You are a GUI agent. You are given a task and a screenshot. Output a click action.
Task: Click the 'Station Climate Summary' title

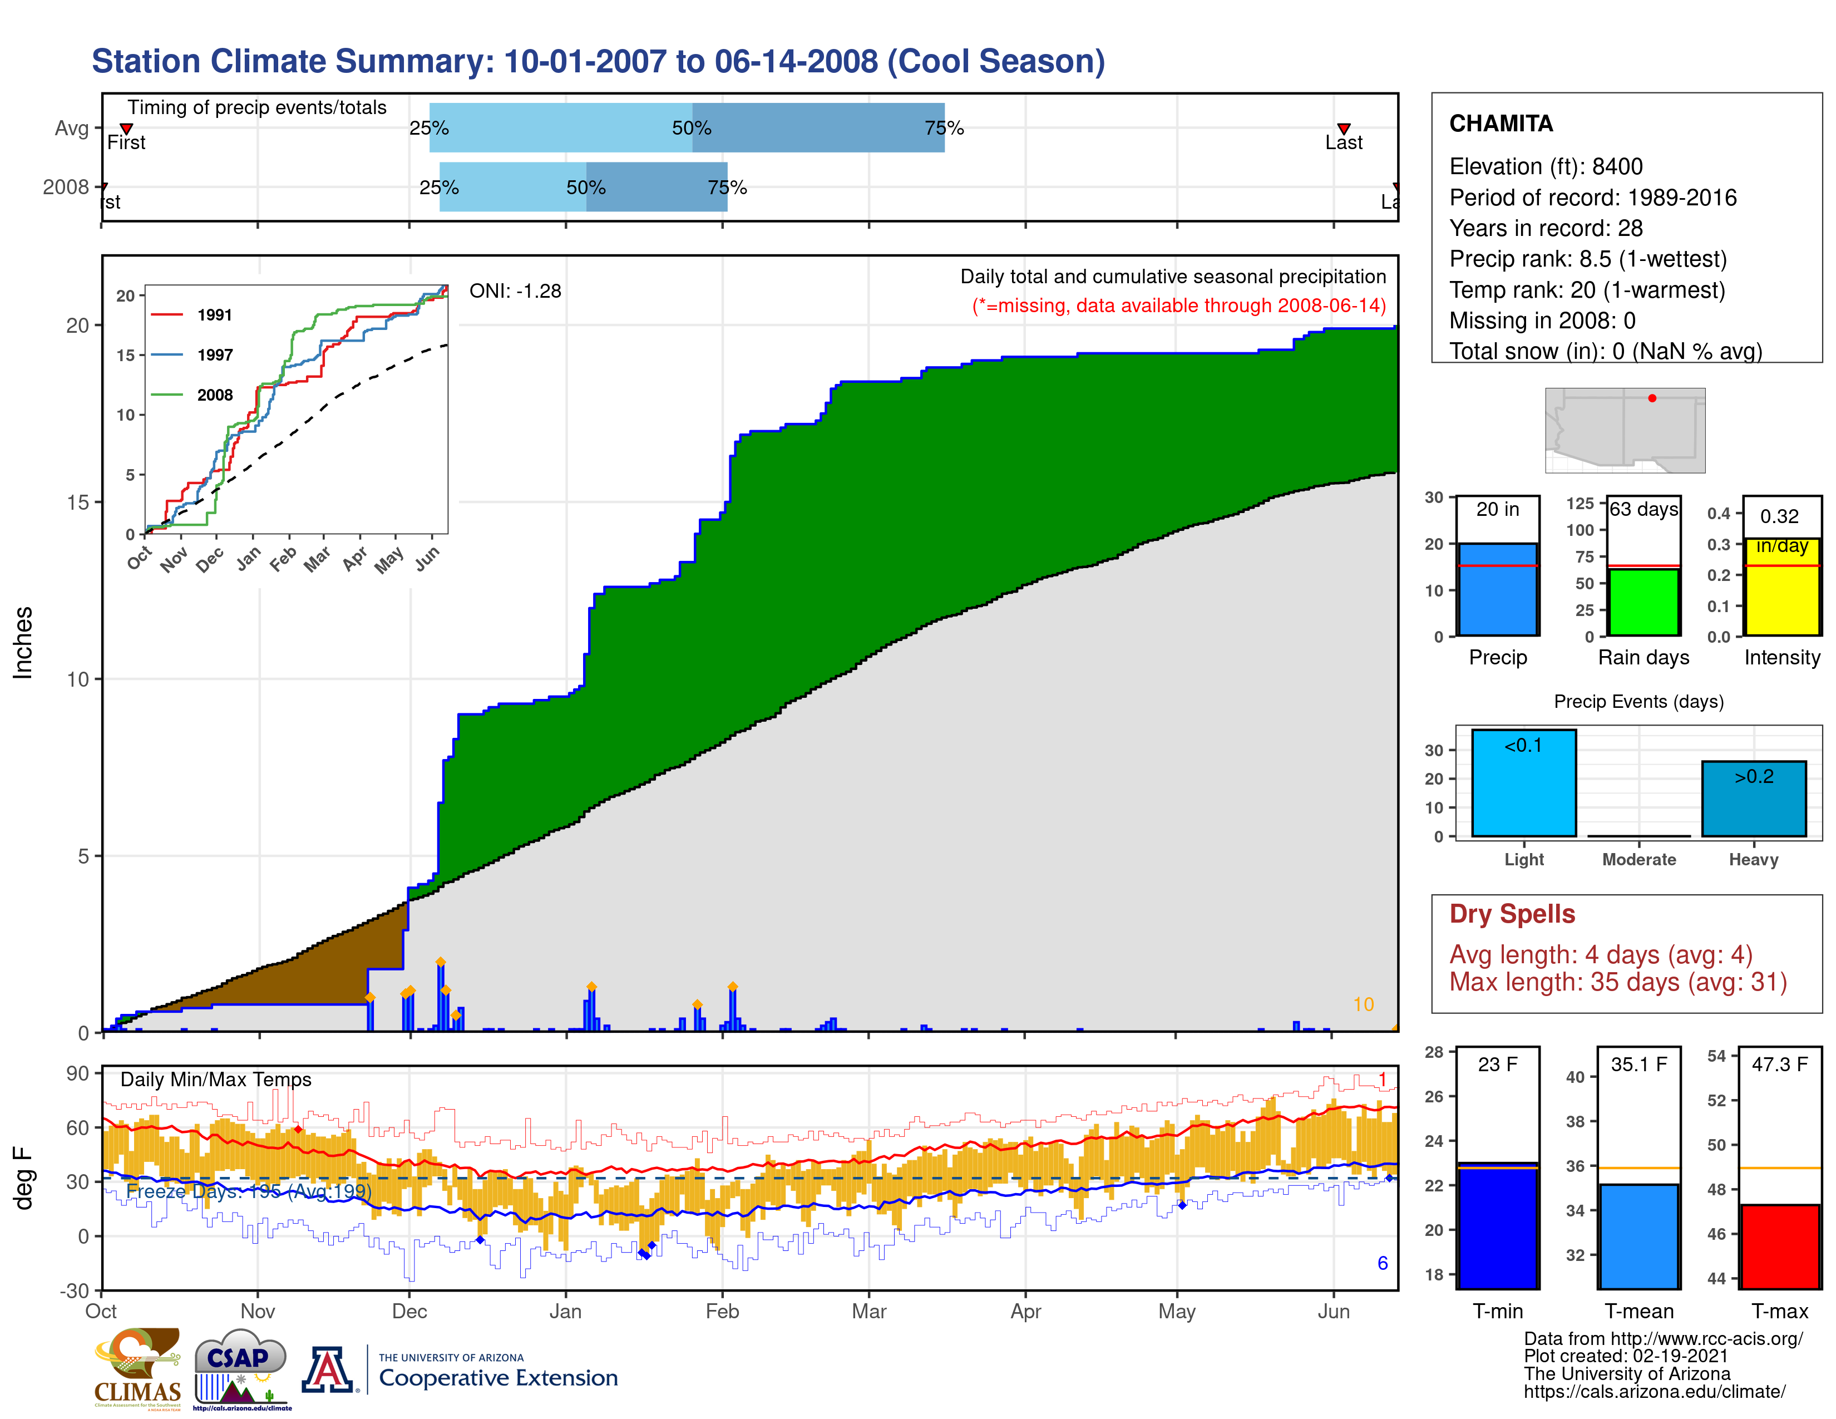(x=598, y=61)
